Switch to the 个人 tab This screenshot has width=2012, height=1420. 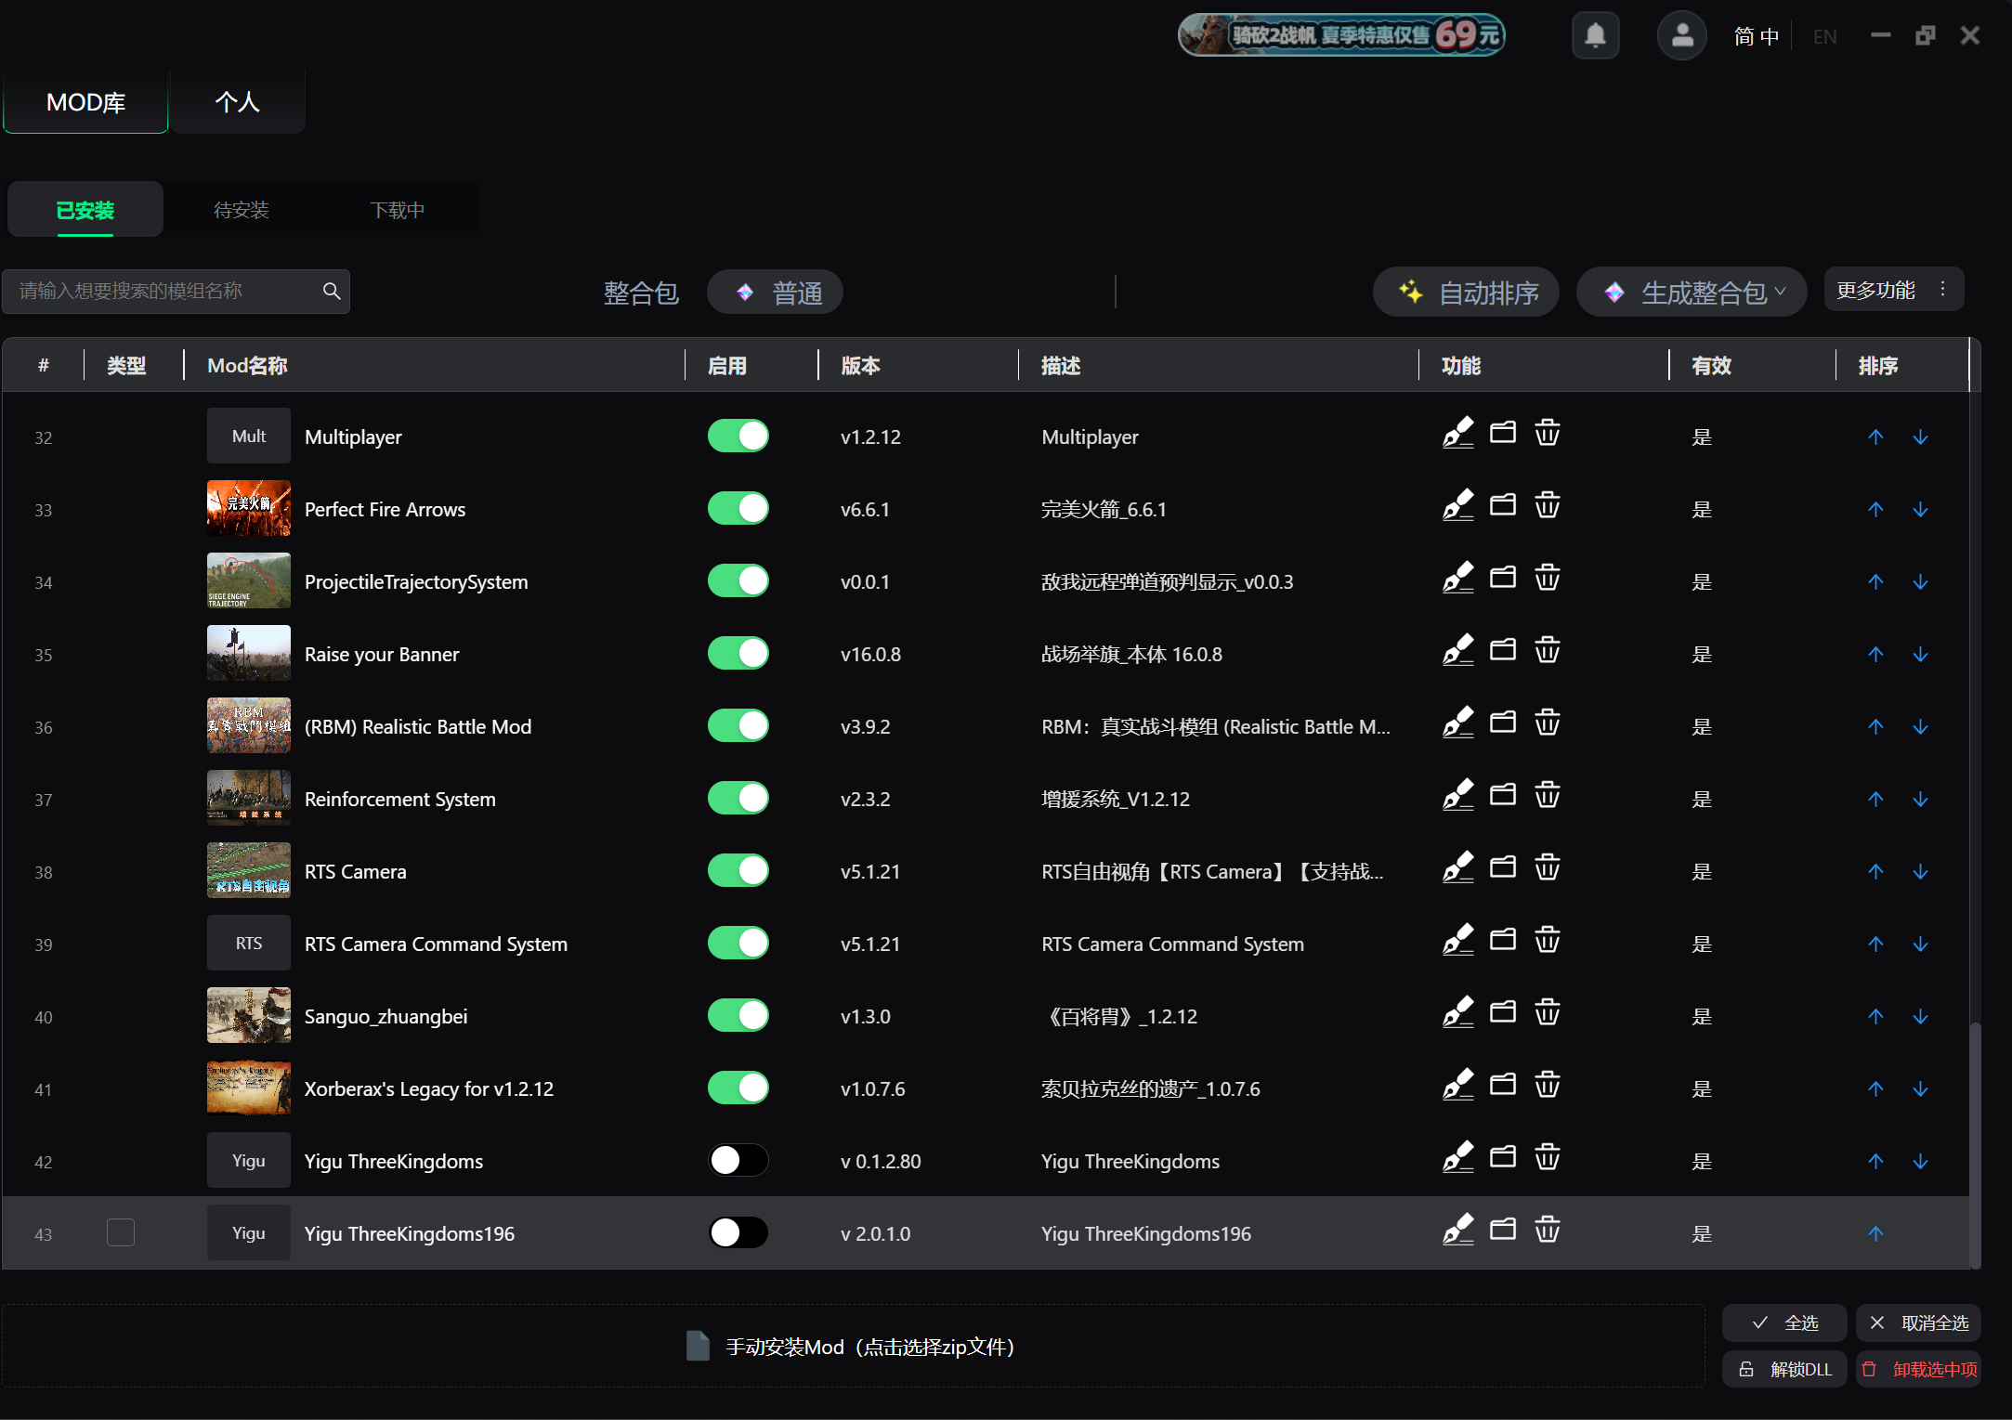point(238,102)
